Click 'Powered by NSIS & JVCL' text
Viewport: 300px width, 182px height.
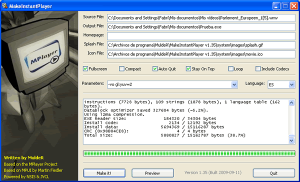[x=26, y=176]
